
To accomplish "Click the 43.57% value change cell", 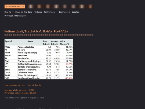I will point(66,50).
